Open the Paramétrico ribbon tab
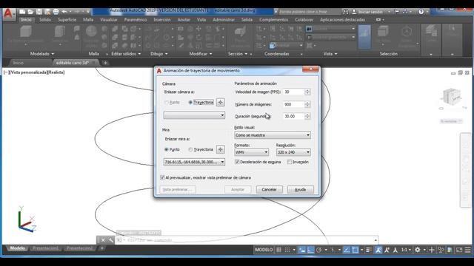 136,20
